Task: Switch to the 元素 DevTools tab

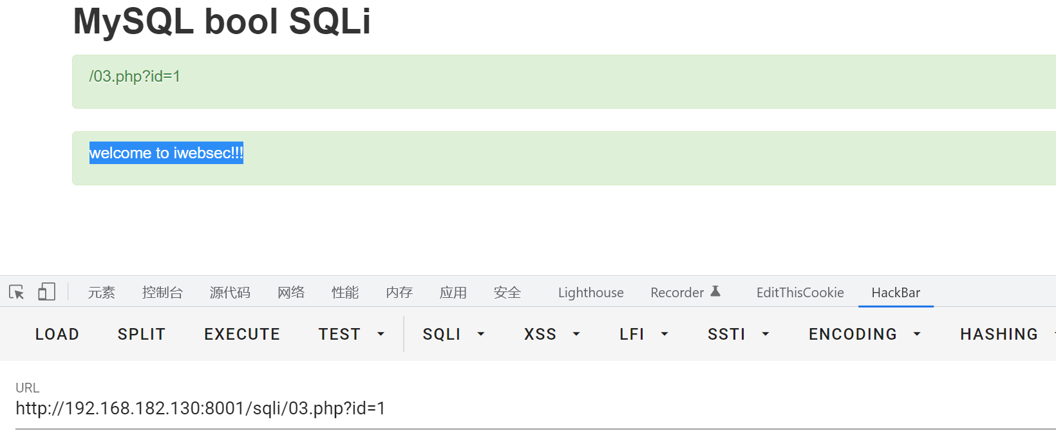Action: pyautogui.click(x=101, y=291)
